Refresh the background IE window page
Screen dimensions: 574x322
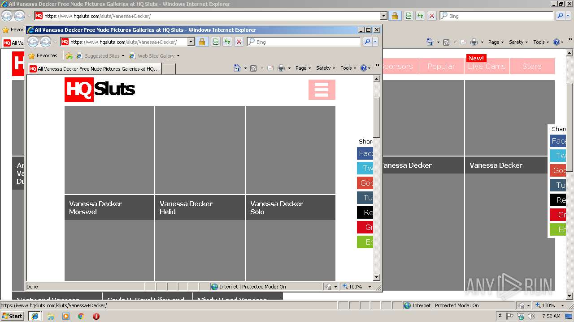click(420, 16)
